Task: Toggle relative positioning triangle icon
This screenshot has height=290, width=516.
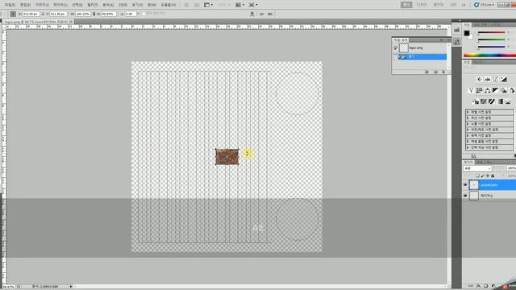Action: pyautogui.click(x=43, y=14)
